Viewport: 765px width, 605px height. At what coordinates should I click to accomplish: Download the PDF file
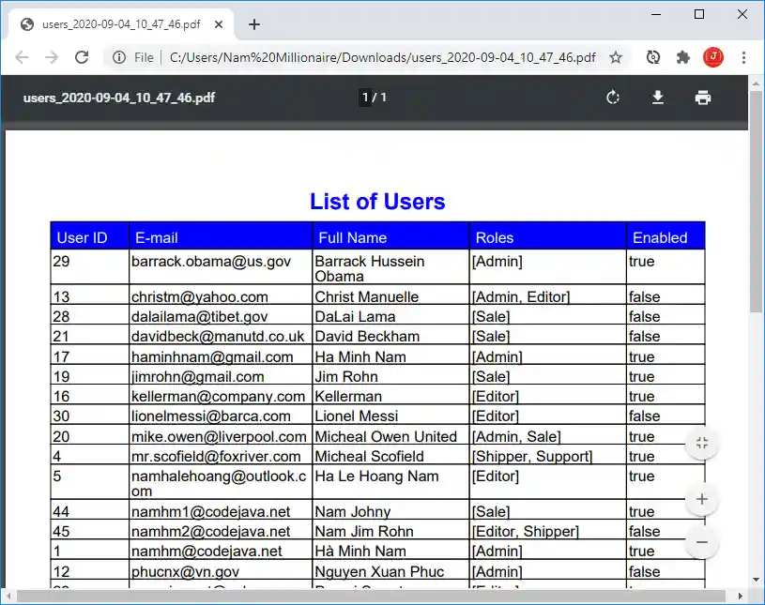click(x=658, y=97)
